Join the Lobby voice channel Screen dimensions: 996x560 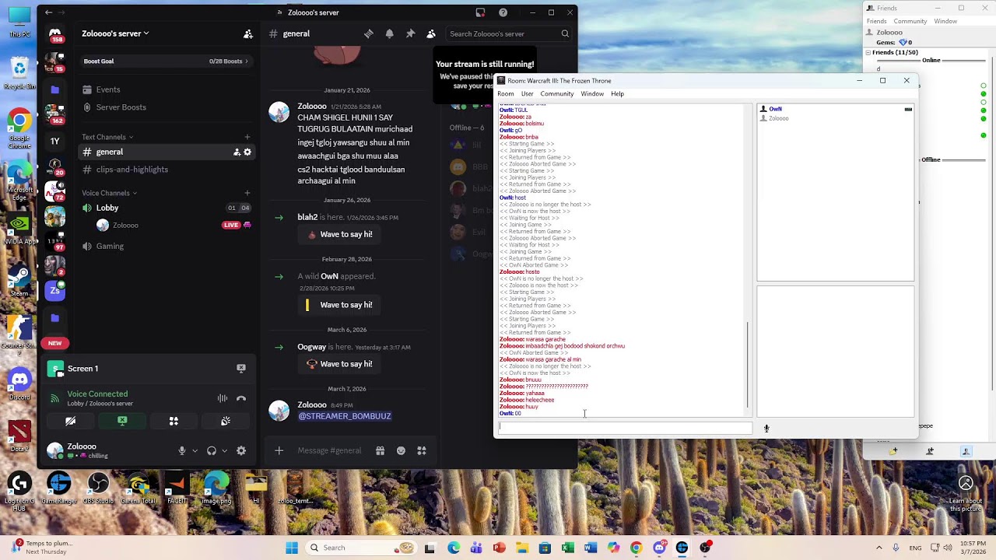[x=107, y=208]
